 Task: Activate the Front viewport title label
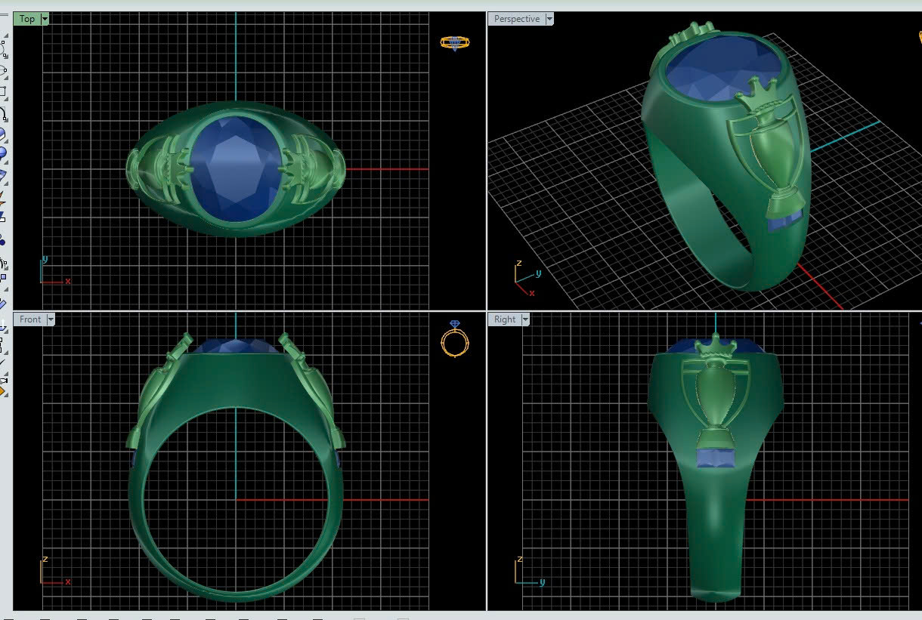point(30,319)
